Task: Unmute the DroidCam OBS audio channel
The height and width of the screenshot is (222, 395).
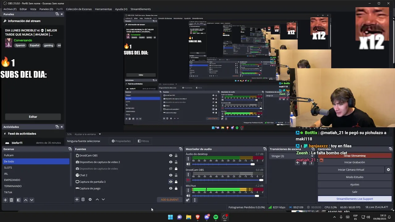Action: click(x=188, y=180)
